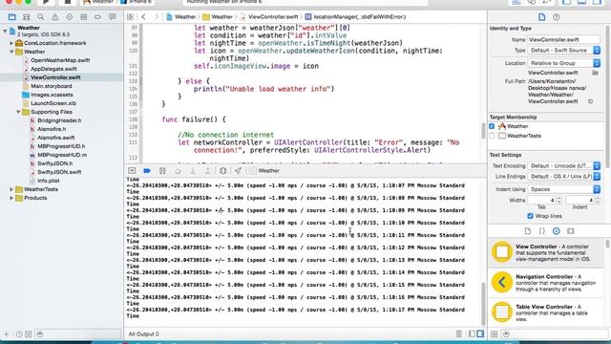Image resolution: width=611 pixels, height=344 pixels.
Task: Add a new file with the plus button
Action: pos(7,333)
